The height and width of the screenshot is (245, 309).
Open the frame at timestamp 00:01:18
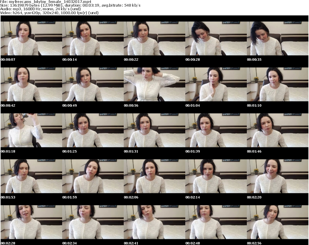pos(31,131)
